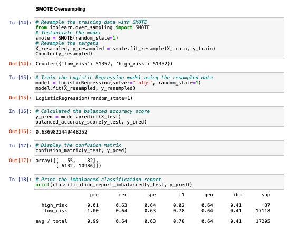Select high_risk precision value 0.01
This screenshot has height=236, width=288.
[93, 205]
